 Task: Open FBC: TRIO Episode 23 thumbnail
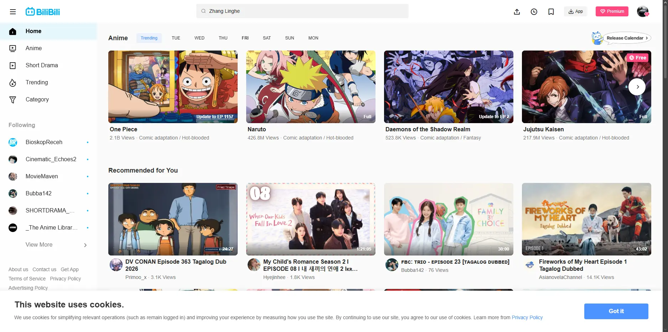coord(449,219)
